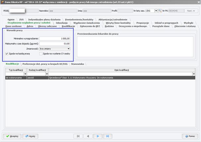The image size is (201, 142).
Task: Click the Profil field
Action: (125, 11)
